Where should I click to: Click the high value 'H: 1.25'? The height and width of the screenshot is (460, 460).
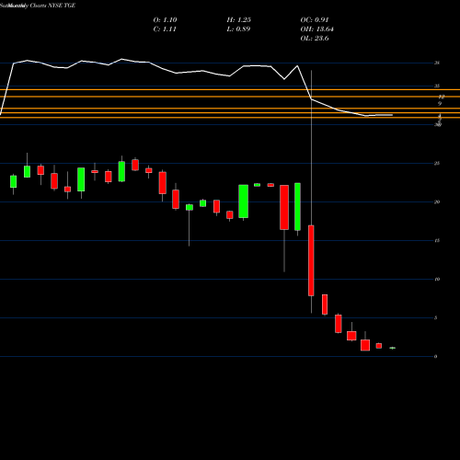(x=239, y=20)
